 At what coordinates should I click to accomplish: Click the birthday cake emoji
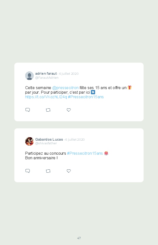point(106,153)
